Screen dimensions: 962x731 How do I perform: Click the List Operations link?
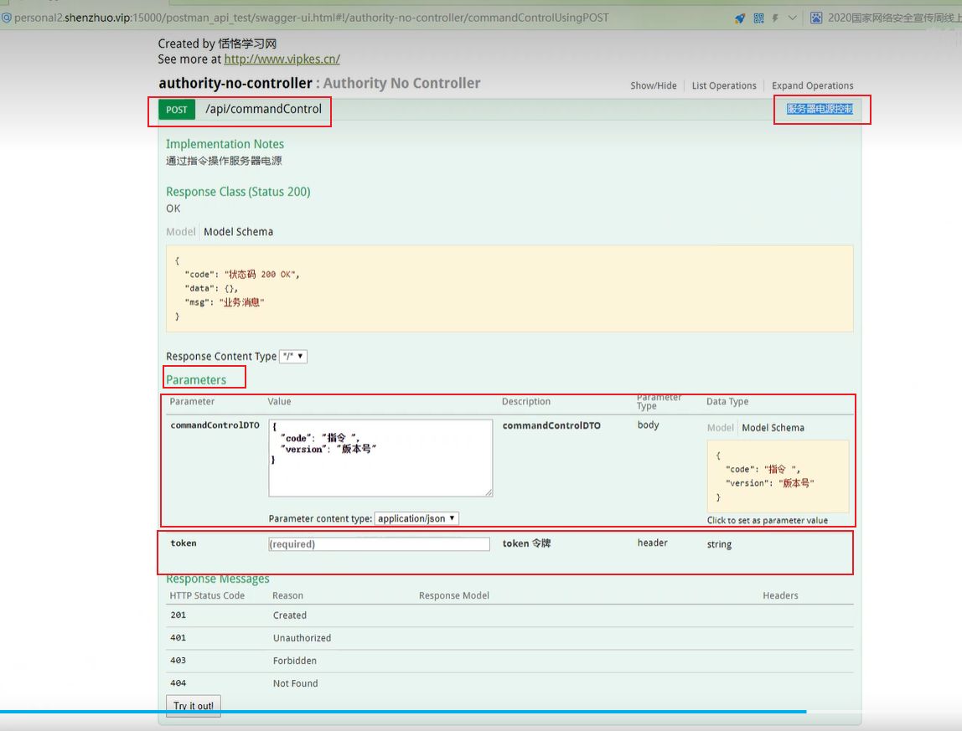(724, 85)
